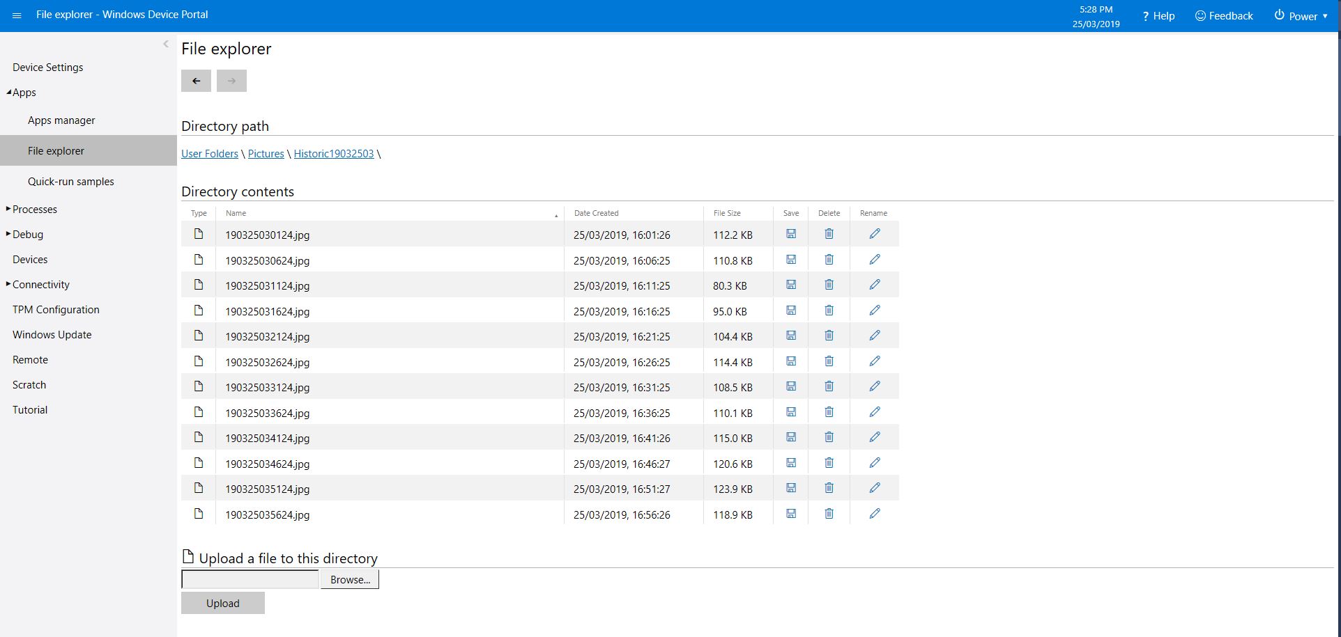
Task: Rename the 190325031124.jpg file
Action: coord(874,285)
